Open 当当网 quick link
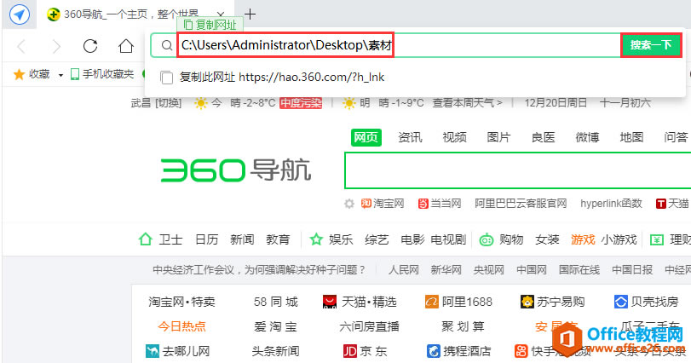Image resolution: width=691 pixels, height=363 pixels. (x=440, y=204)
